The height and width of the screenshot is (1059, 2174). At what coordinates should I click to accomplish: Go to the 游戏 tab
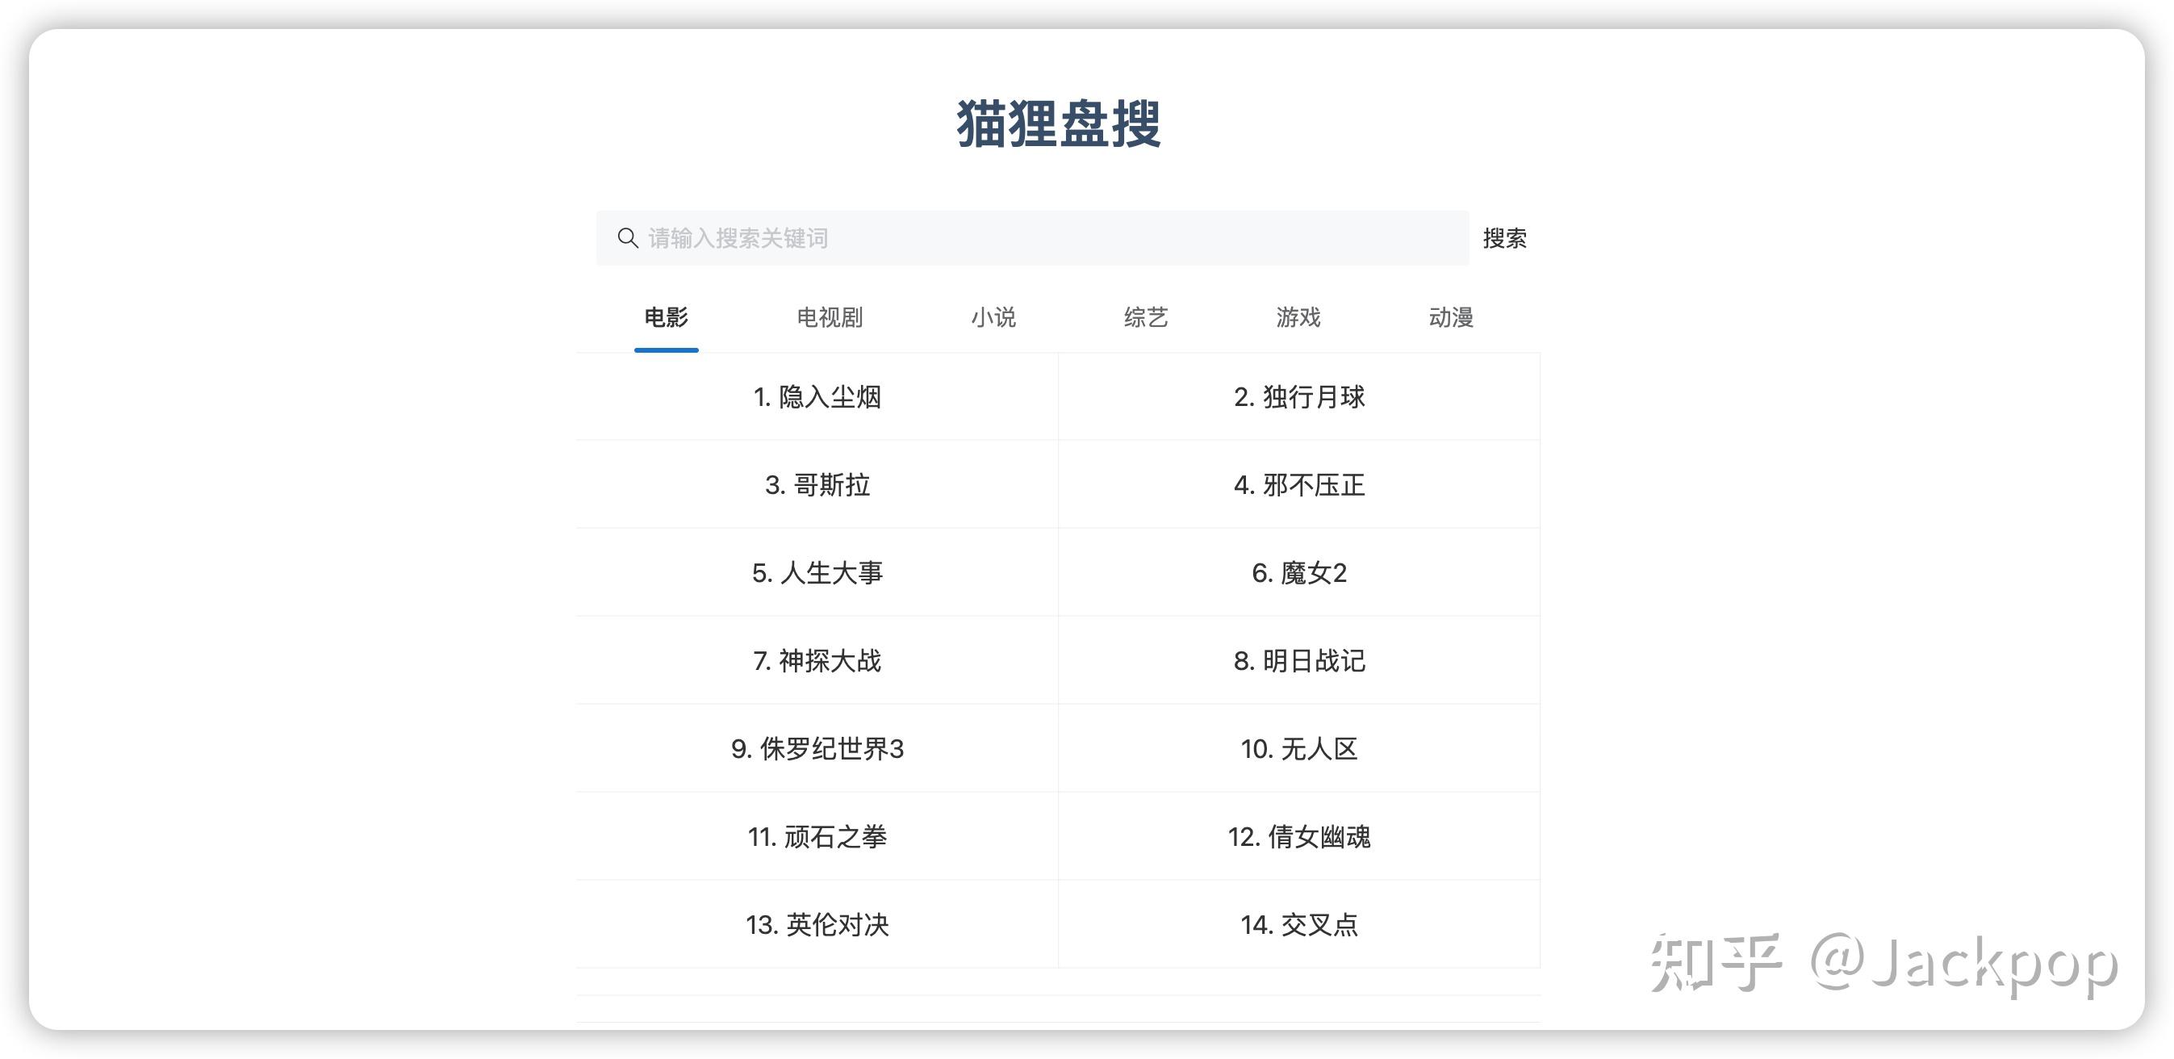[1298, 317]
